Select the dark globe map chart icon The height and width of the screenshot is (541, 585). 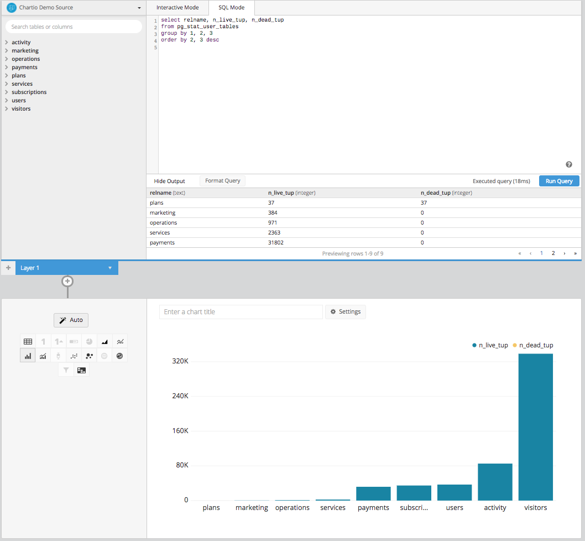pyautogui.click(x=120, y=356)
